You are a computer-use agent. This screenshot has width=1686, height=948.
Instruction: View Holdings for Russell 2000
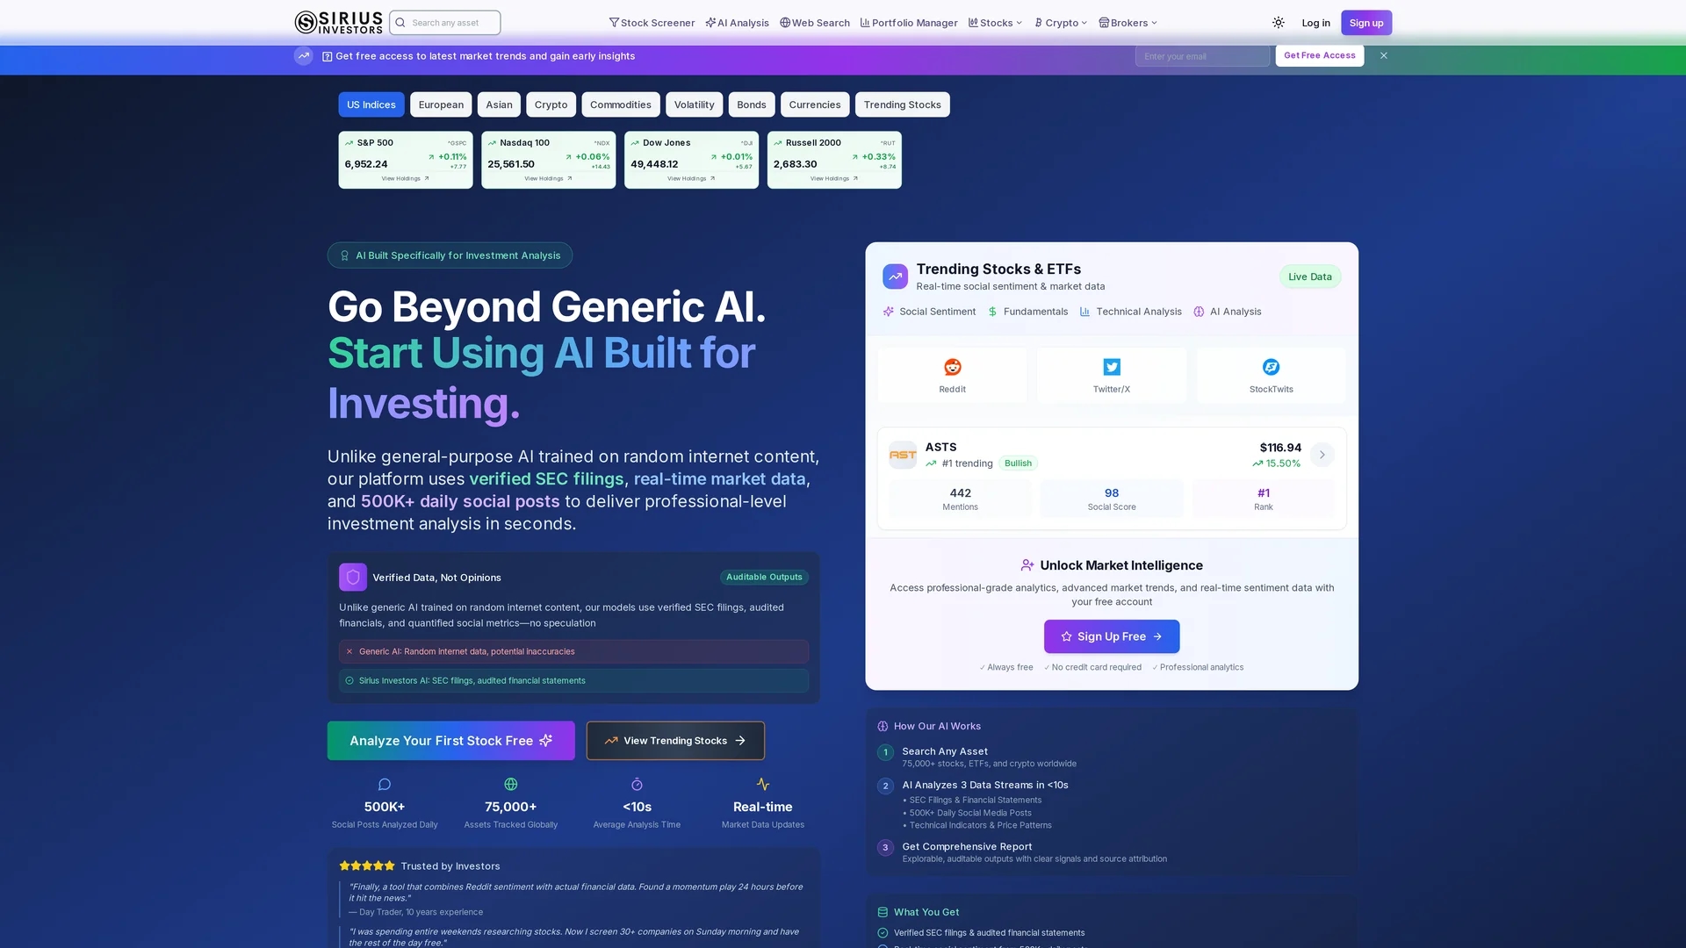(x=834, y=178)
